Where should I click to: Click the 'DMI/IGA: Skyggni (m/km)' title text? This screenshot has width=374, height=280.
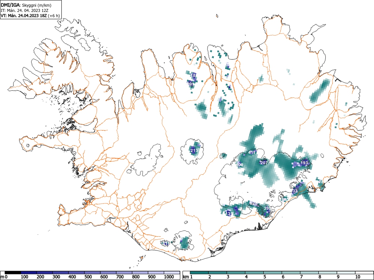coord(26,5)
